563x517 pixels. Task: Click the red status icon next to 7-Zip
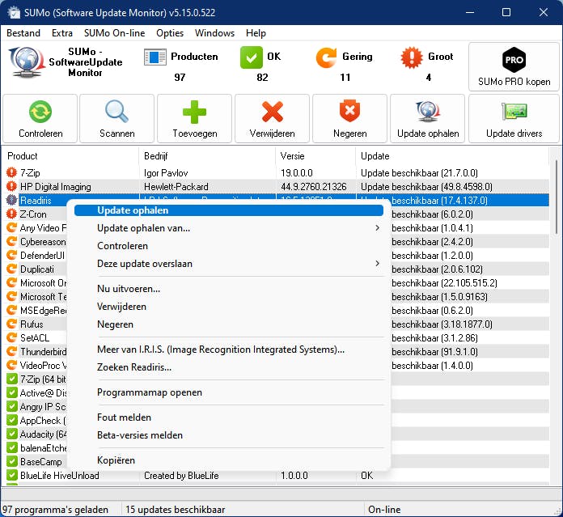[x=11, y=172]
